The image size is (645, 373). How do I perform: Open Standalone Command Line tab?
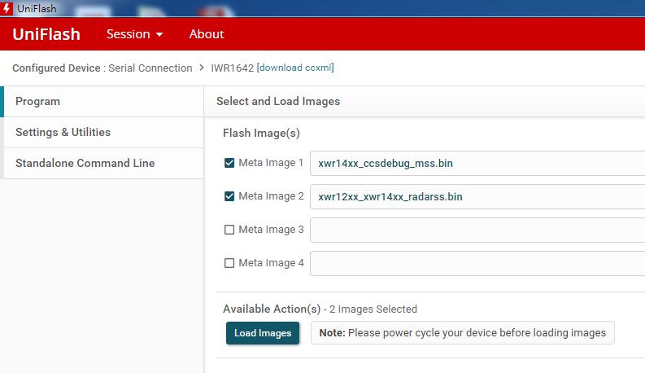coord(103,163)
